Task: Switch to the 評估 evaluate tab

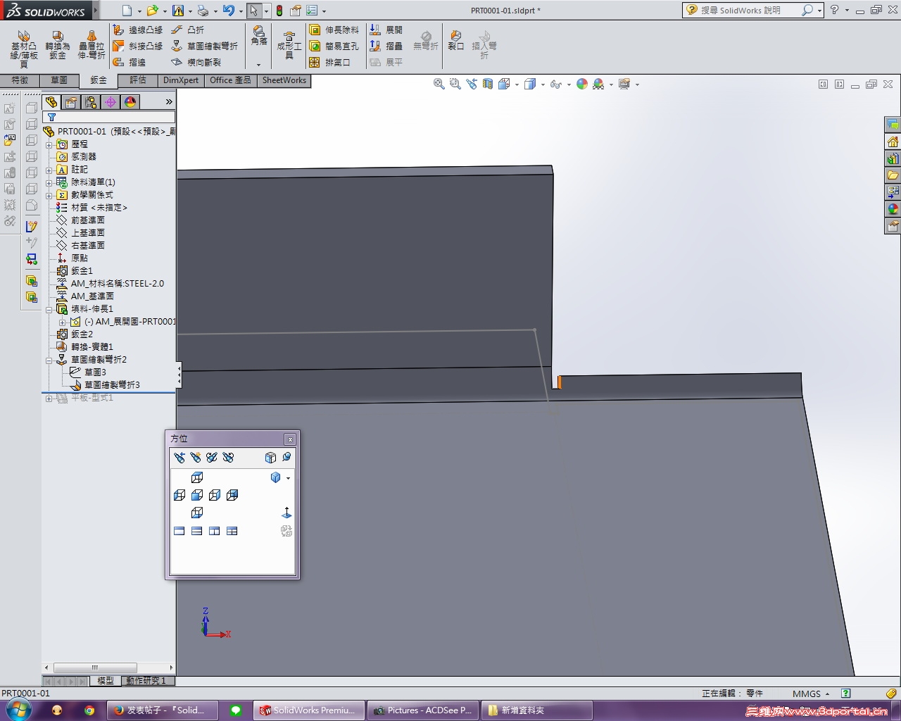Action: point(138,80)
